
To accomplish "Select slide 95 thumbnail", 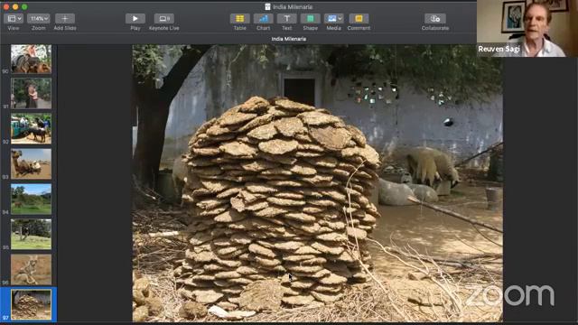I will pyautogui.click(x=31, y=235).
